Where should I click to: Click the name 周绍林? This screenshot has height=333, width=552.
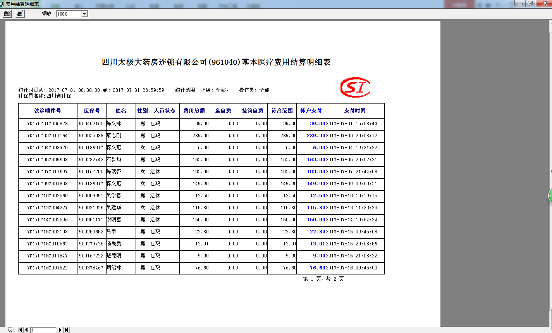pyautogui.click(x=114, y=268)
